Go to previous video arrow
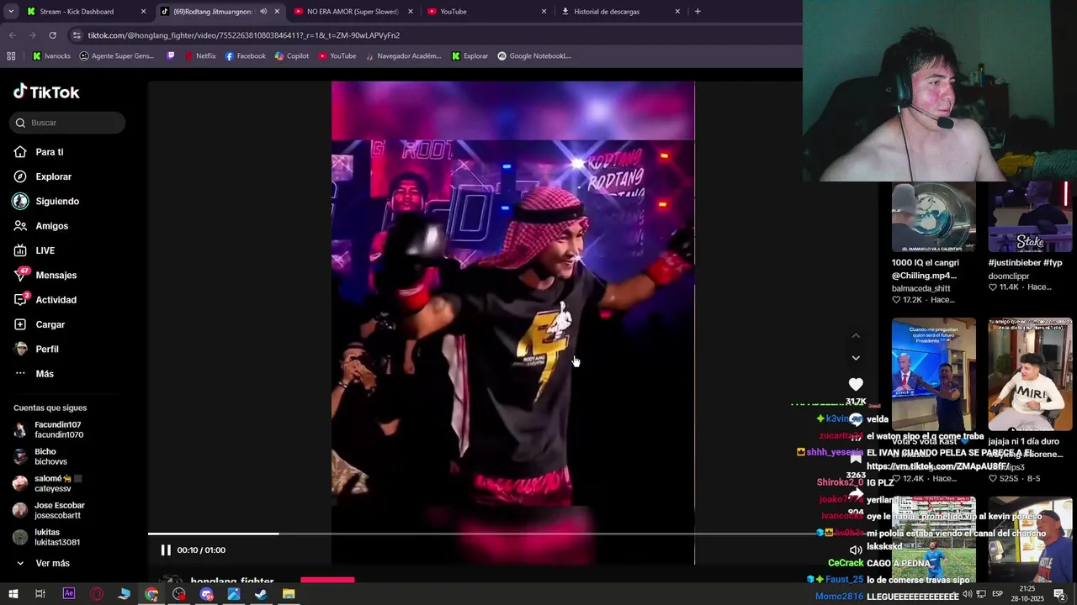Image resolution: width=1077 pixels, height=605 pixels. pyautogui.click(x=856, y=335)
